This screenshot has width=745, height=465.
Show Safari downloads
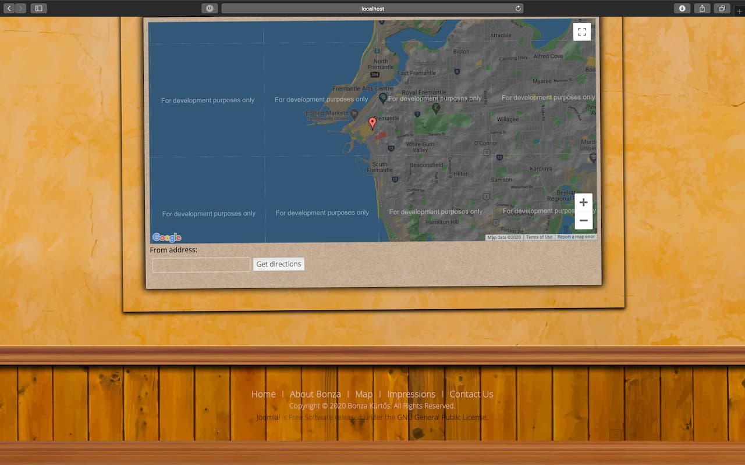682,8
